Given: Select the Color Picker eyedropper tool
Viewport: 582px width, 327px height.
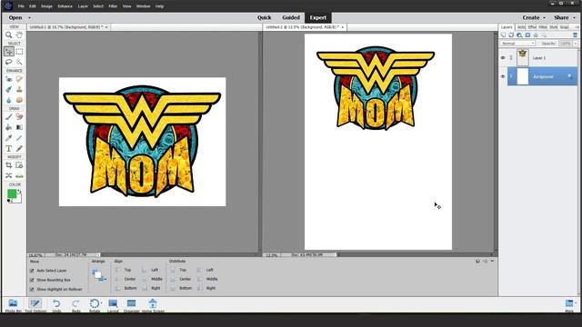Looking at the screenshot, I should click(x=9, y=138).
